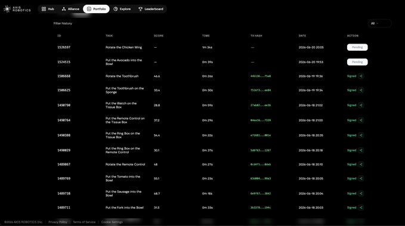
Task: Switch to the Alliance tab
Action: pyautogui.click(x=70, y=9)
